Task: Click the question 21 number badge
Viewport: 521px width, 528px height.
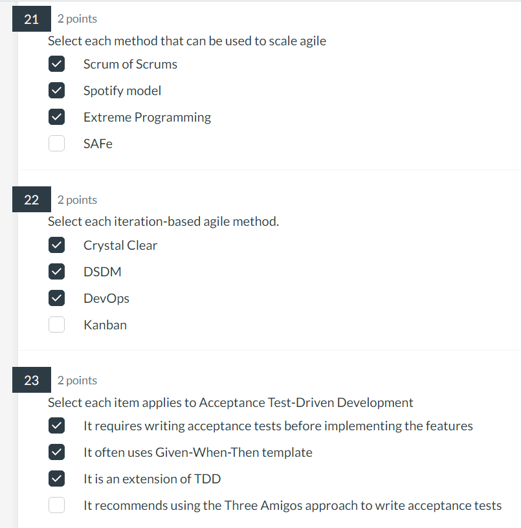Action: click(x=31, y=19)
